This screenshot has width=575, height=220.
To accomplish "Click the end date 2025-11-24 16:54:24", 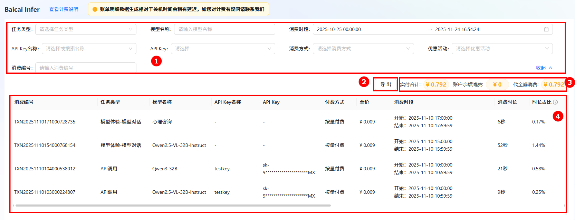I will (457, 29).
